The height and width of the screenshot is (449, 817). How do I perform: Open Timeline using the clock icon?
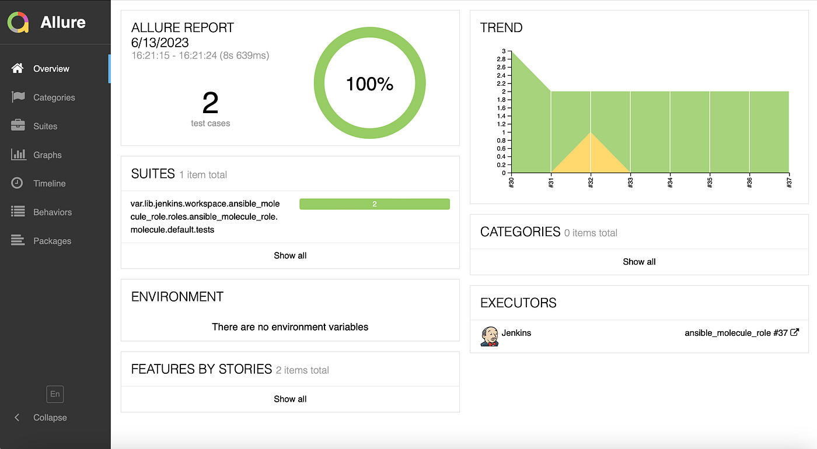coord(19,183)
